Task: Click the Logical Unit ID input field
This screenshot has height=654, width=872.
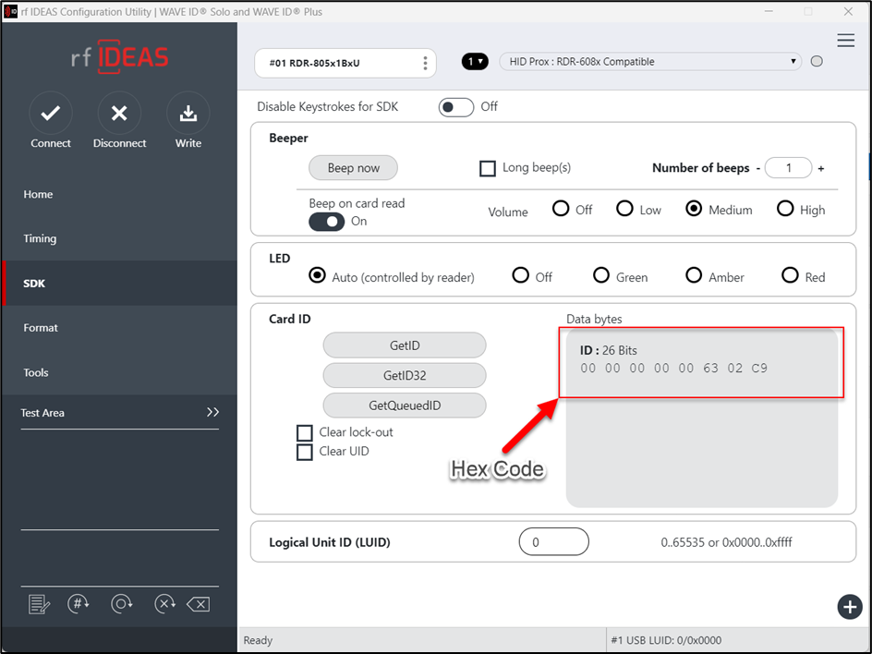Action: coord(554,541)
